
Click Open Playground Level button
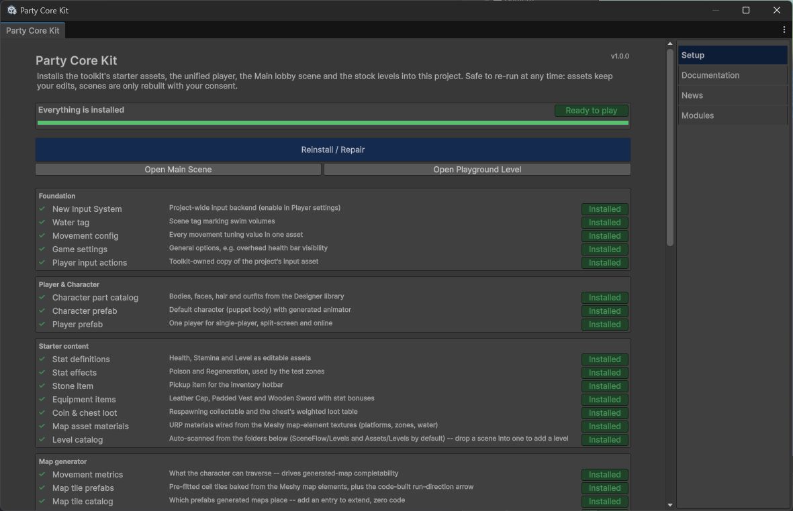(x=477, y=170)
